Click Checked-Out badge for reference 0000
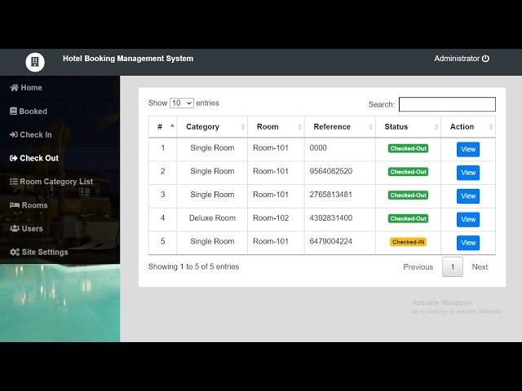This screenshot has height=391, width=522. tap(408, 148)
